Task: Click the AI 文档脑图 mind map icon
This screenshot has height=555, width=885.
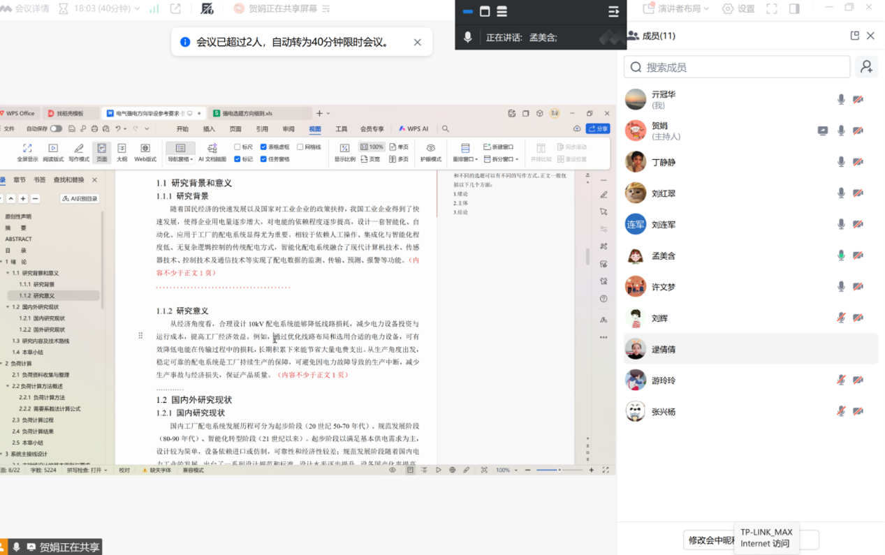Action: tap(212, 149)
